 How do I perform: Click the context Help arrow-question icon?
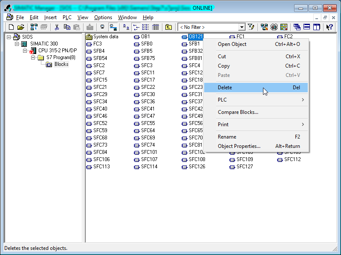(x=329, y=27)
